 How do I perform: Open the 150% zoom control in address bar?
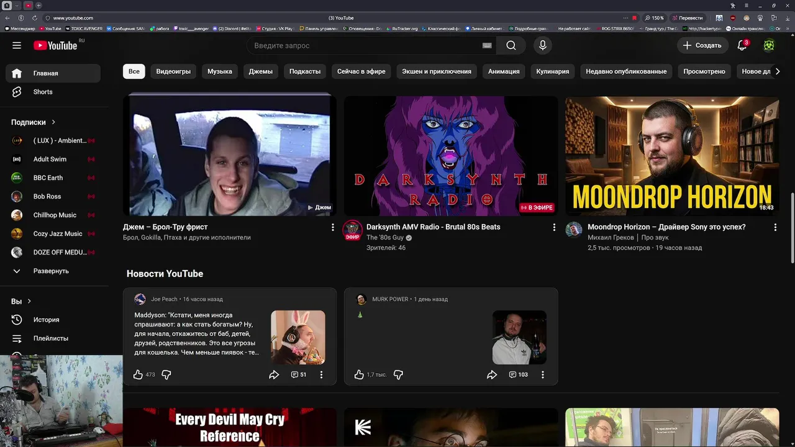[x=654, y=18]
